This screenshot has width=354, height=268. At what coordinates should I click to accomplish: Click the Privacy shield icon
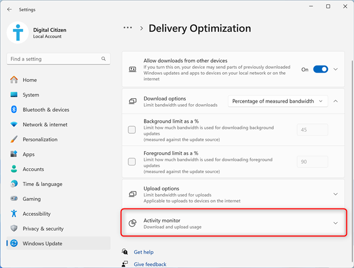tap(14, 228)
